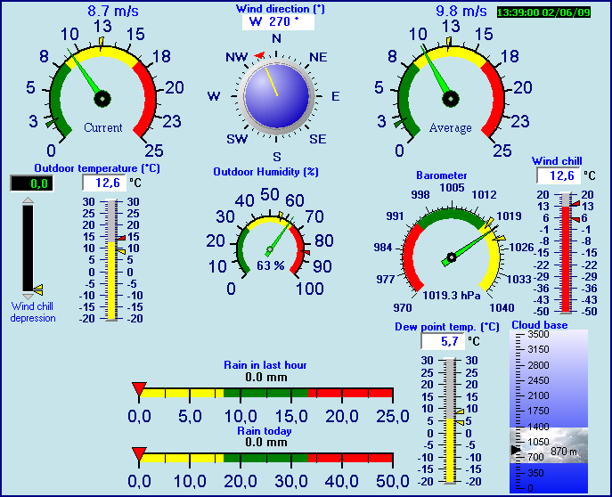Click the red Wind chill thermometer column
Image resolution: width=612 pixels, height=497 pixels.
[565, 258]
